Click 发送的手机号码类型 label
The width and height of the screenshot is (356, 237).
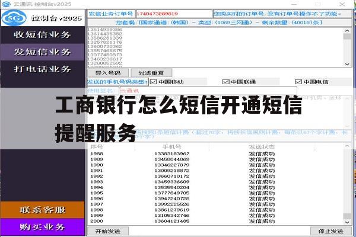117,82
